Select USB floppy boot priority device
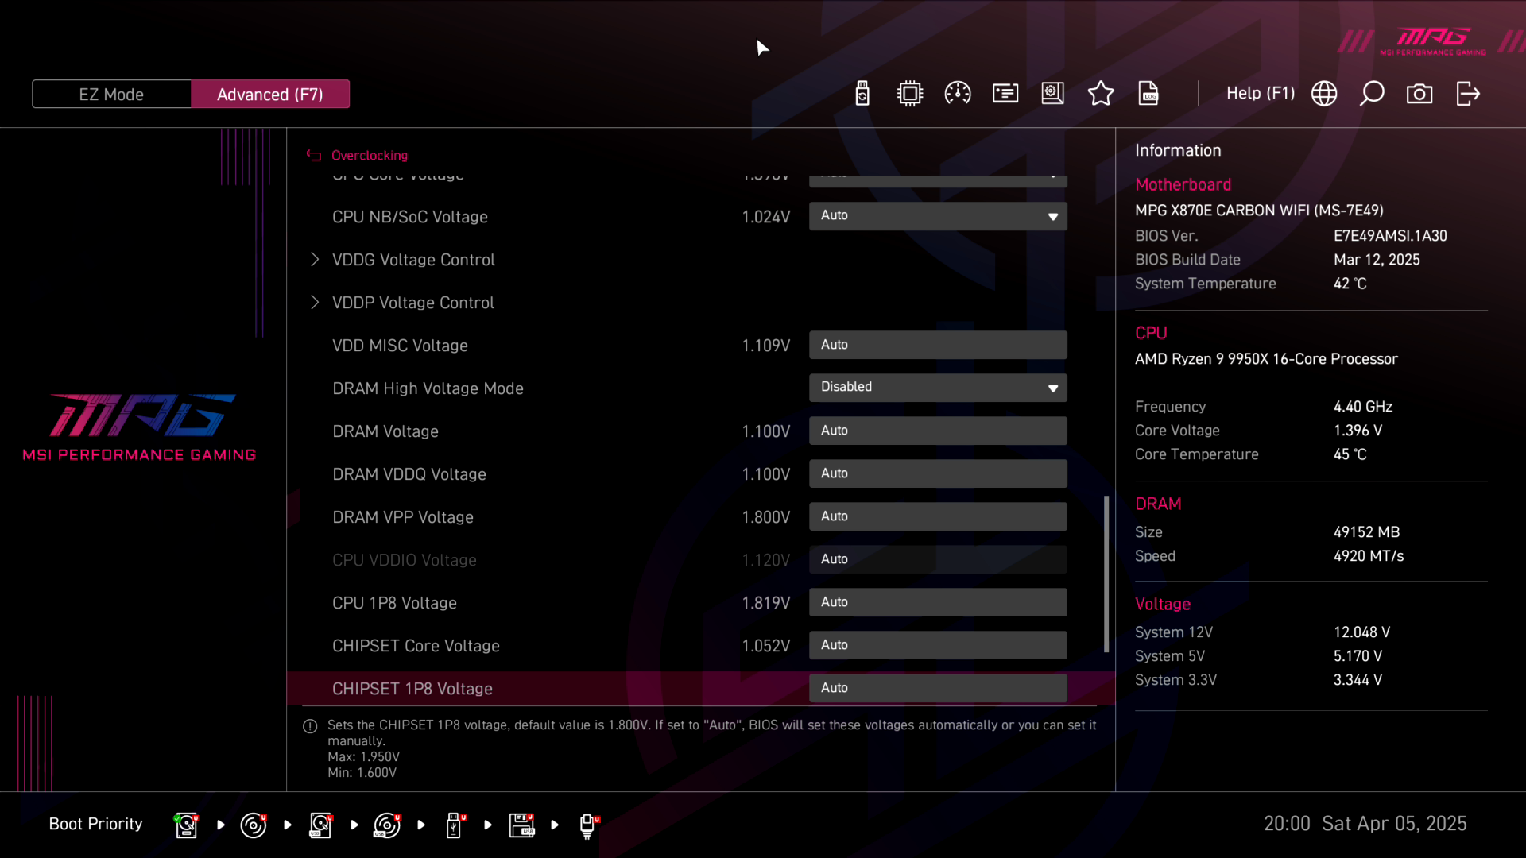 point(521,825)
